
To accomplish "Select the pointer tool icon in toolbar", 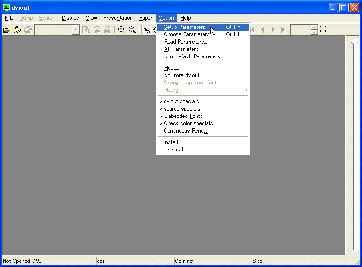I will (146, 30).
